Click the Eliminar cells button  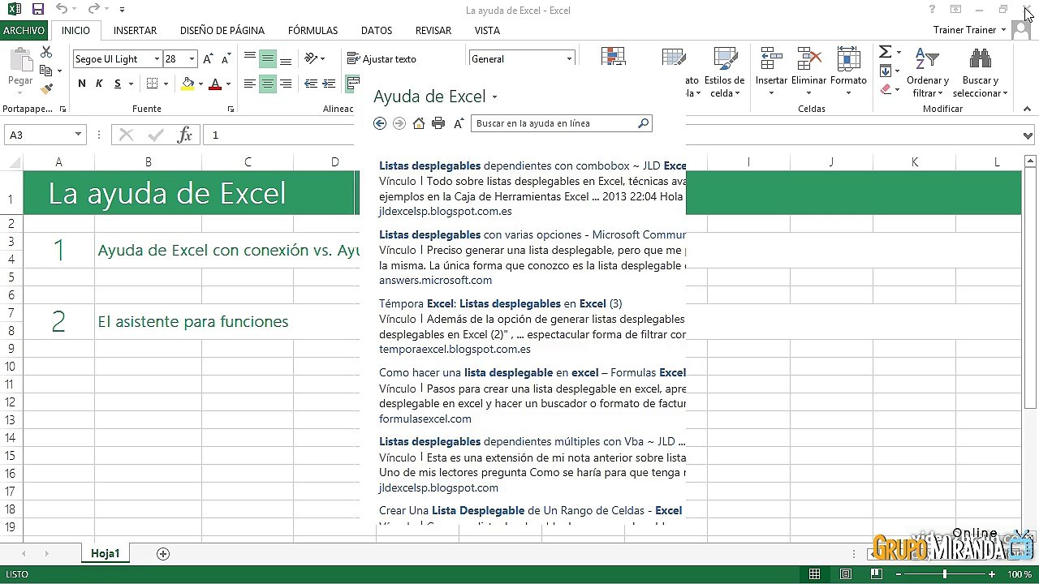(808, 72)
